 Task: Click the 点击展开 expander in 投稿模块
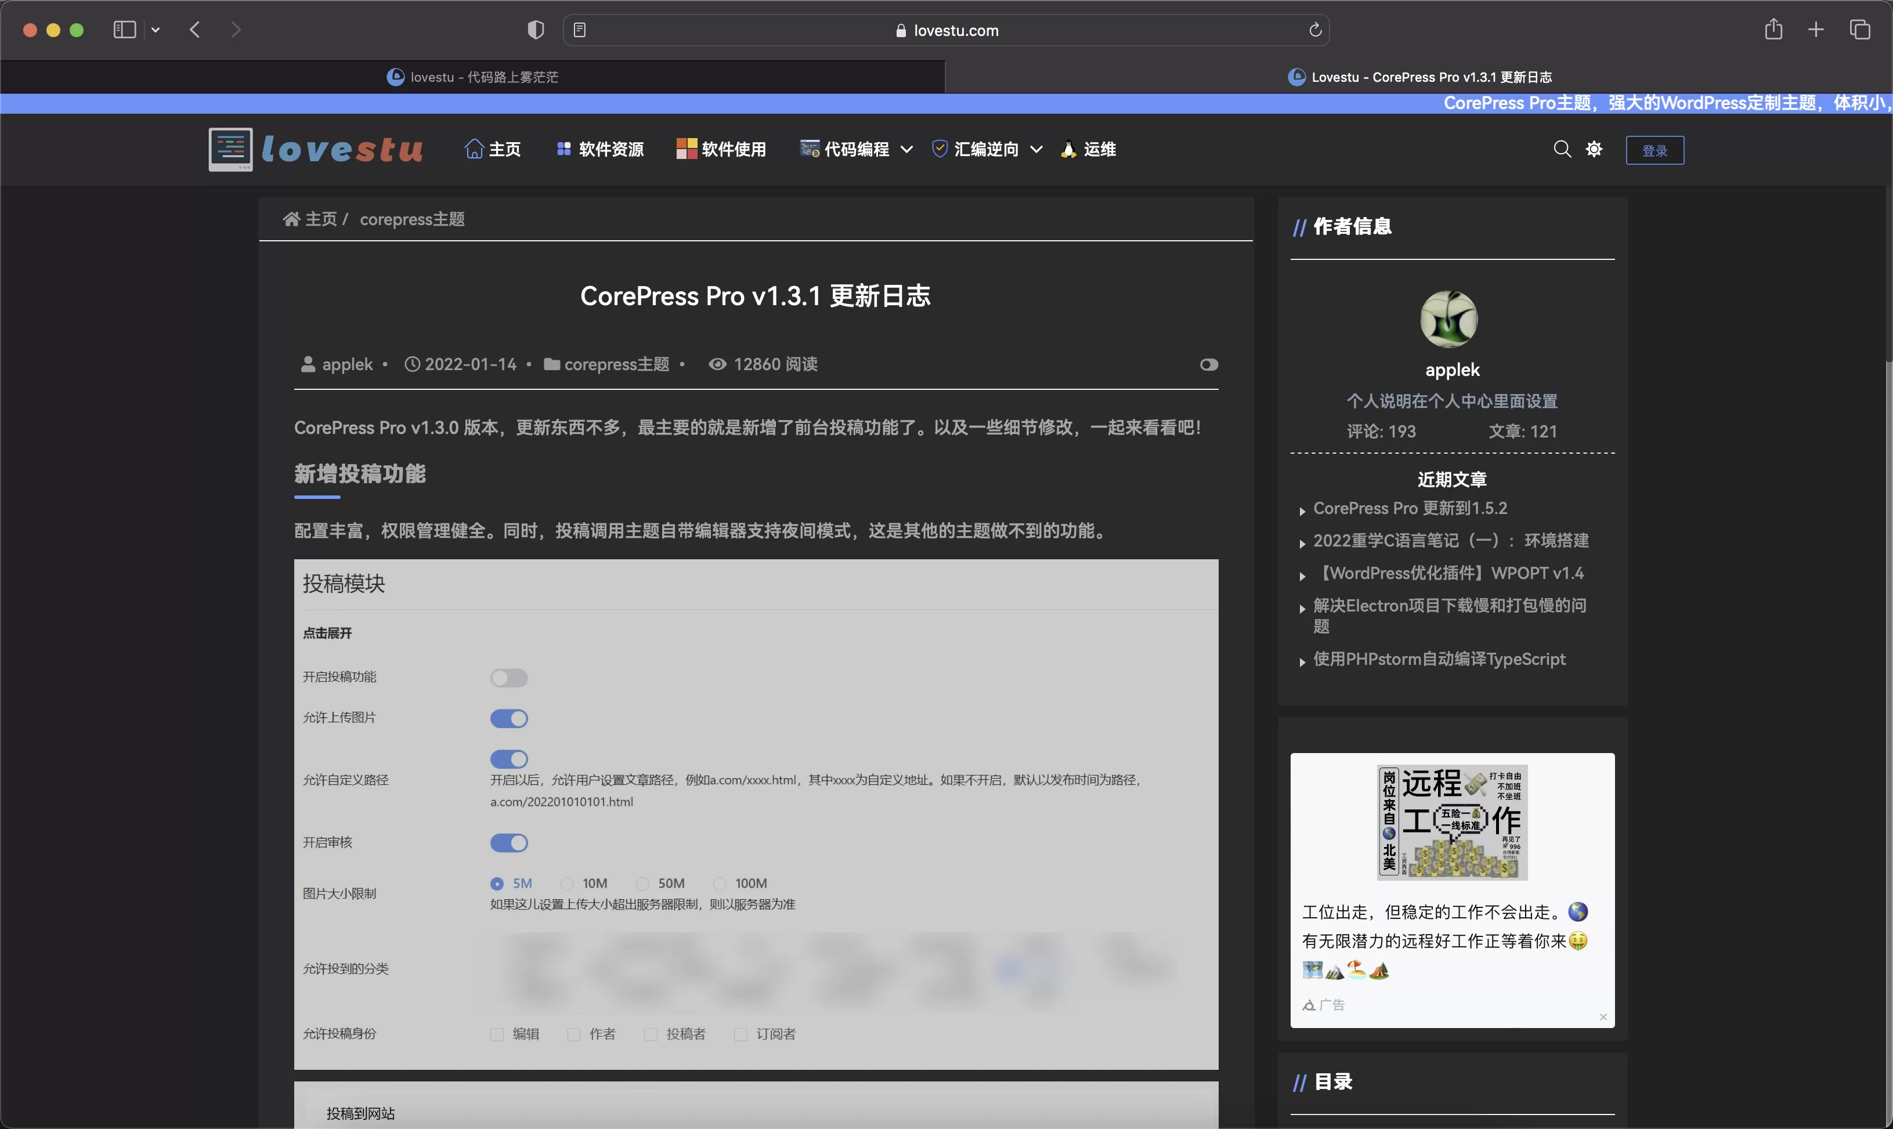tap(327, 633)
